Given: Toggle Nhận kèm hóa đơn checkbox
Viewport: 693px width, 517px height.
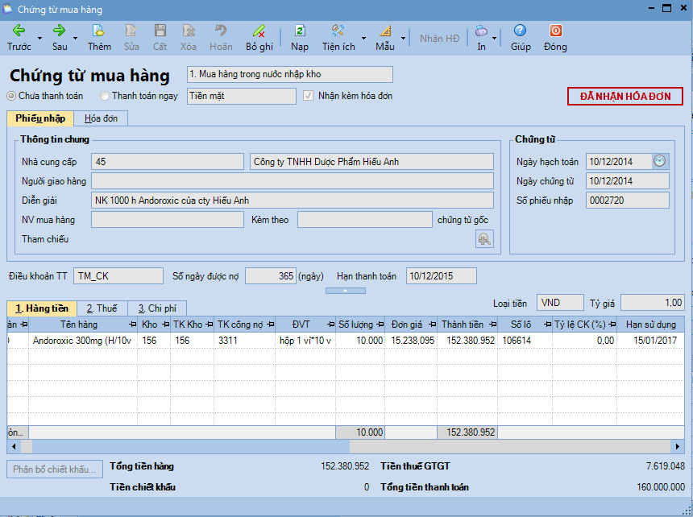Looking at the screenshot, I should pyautogui.click(x=308, y=96).
